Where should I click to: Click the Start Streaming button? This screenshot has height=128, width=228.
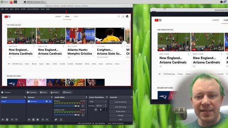point(120,102)
